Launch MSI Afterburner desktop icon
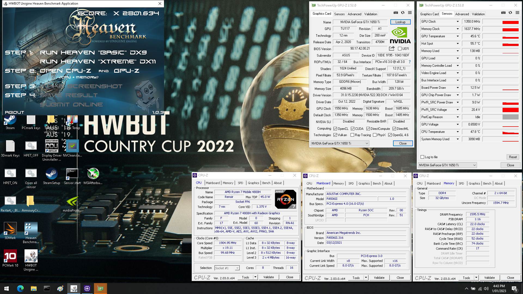Screen dimensions: 523x294 click(x=93, y=176)
